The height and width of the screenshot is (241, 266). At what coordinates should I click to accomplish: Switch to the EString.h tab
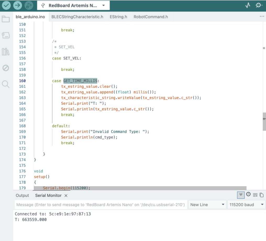[118, 17]
